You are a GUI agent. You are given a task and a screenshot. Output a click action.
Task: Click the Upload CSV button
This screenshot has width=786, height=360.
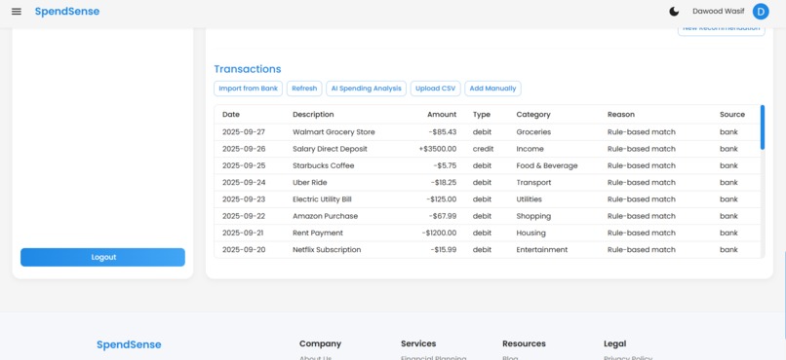pyautogui.click(x=436, y=89)
